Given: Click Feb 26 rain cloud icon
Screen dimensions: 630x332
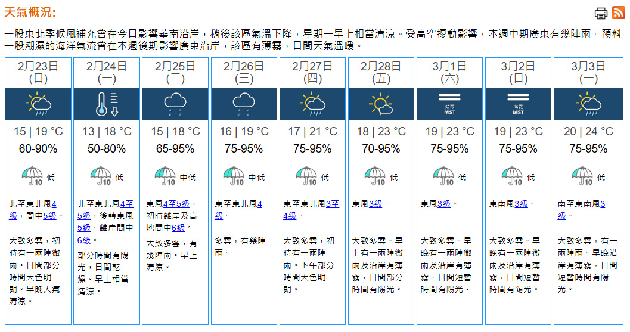Looking at the screenshot, I should pos(244,104).
